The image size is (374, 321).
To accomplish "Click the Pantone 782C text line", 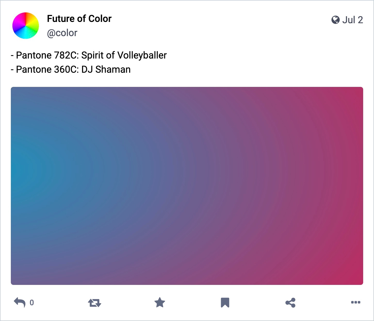I will coord(89,55).
